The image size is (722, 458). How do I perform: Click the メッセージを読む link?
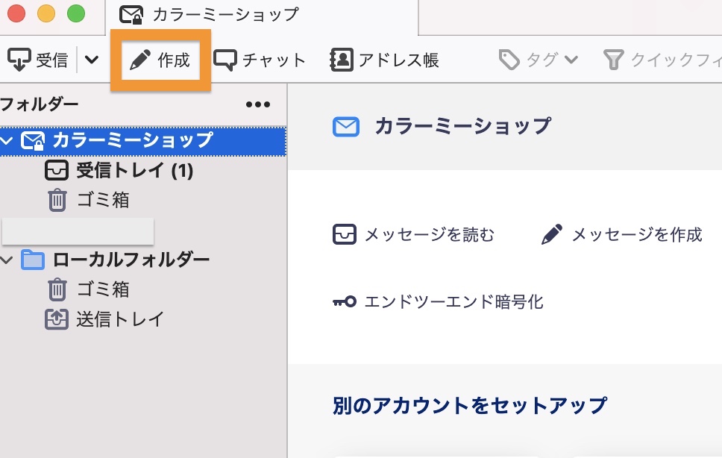coord(414,235)
